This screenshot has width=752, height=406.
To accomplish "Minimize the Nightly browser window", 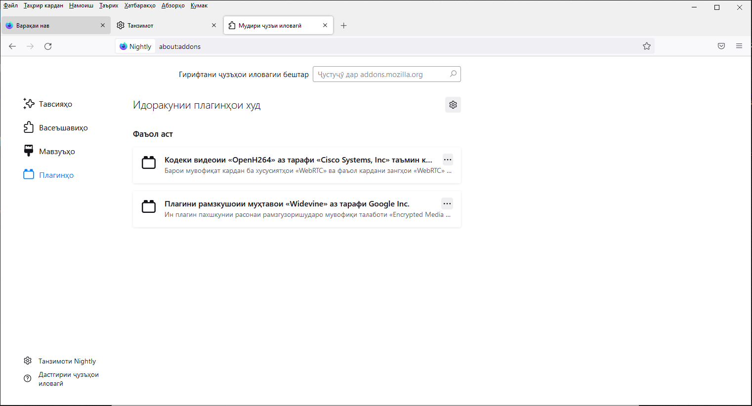I will (694, 7).
